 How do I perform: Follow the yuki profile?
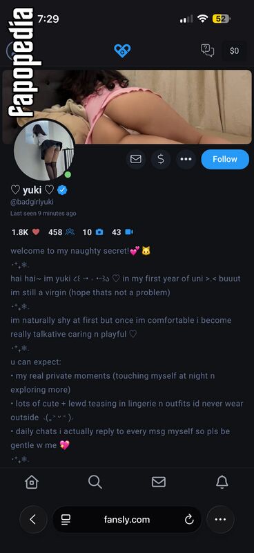225,159
